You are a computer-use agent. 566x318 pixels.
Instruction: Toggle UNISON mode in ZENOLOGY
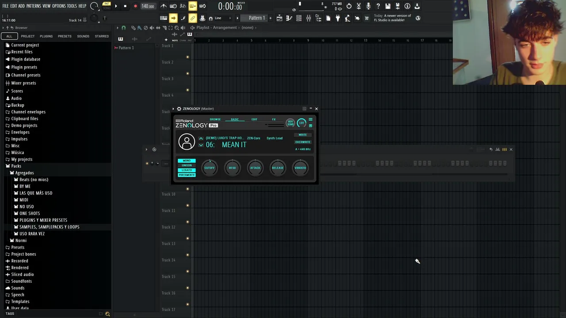coord(187,165)
